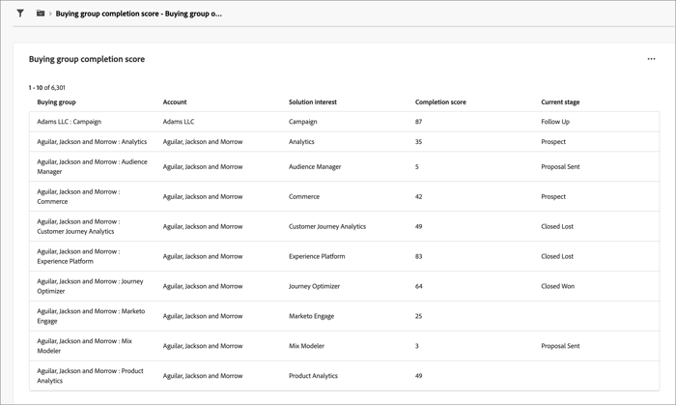This screenshot has height=405, width=676.
Task: Click Current stage column header
Action: 560,101
